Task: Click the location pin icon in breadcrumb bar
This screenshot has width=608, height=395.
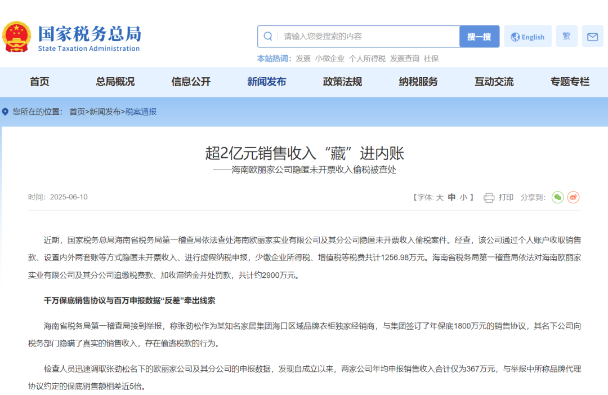Action: click(x=6, y=112)
